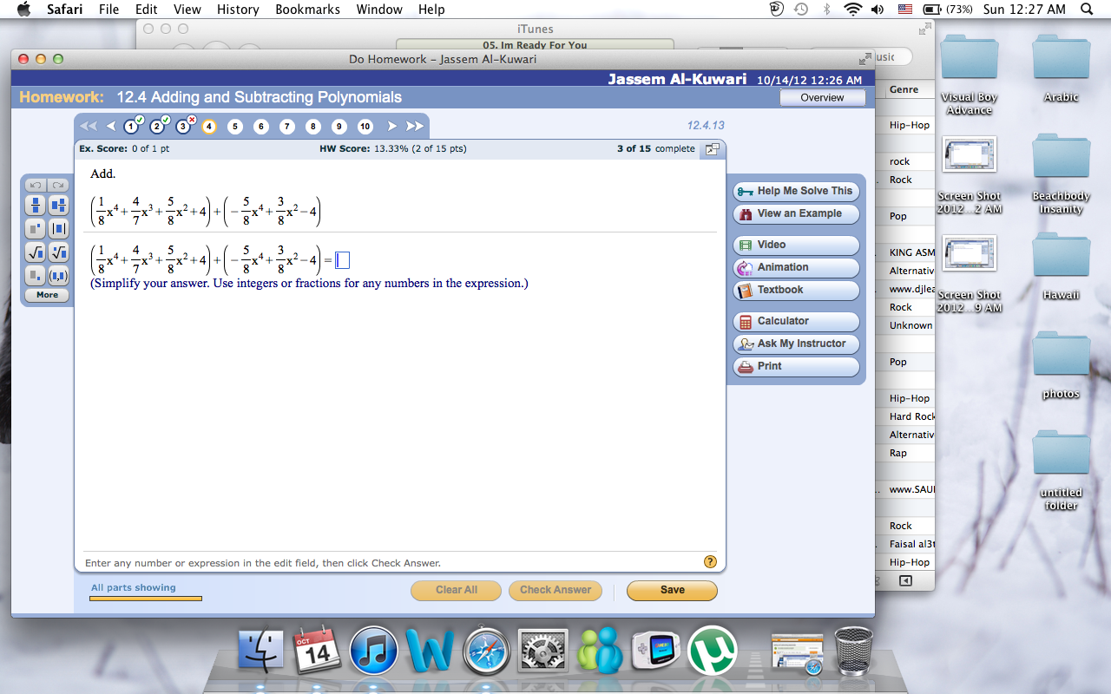Open the uTorrent icon in the Dock
The height and width of the screenshot is (694, 1111).
(713, 651)
